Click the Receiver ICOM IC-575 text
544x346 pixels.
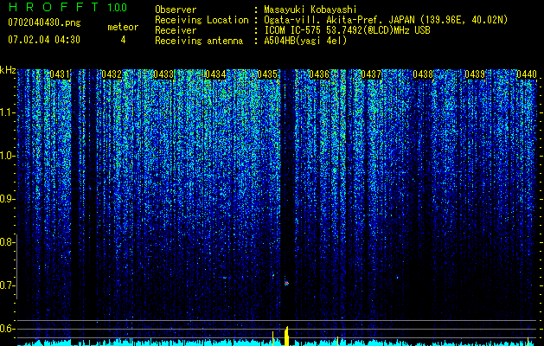(347, 30)
